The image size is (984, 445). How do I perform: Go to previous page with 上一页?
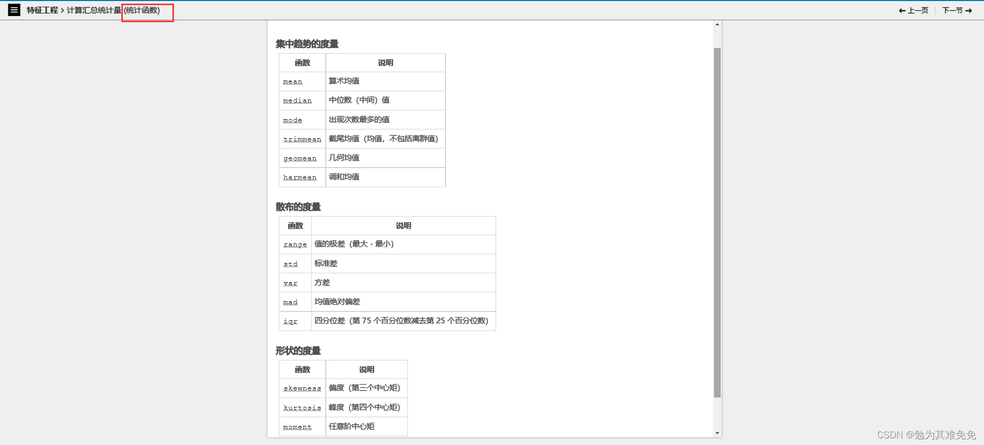(913, 10)
